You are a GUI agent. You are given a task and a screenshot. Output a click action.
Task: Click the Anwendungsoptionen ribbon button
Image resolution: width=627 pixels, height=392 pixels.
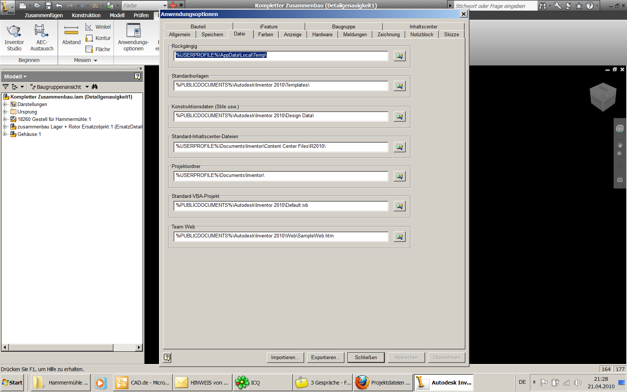click(x=133, y=38)
